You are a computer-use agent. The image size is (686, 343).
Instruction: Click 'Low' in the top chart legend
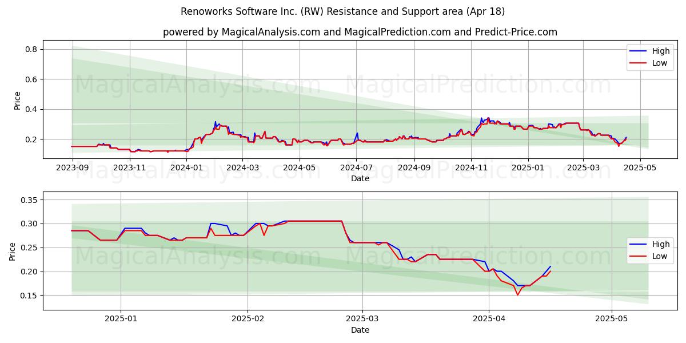click(x=660, y=63)
